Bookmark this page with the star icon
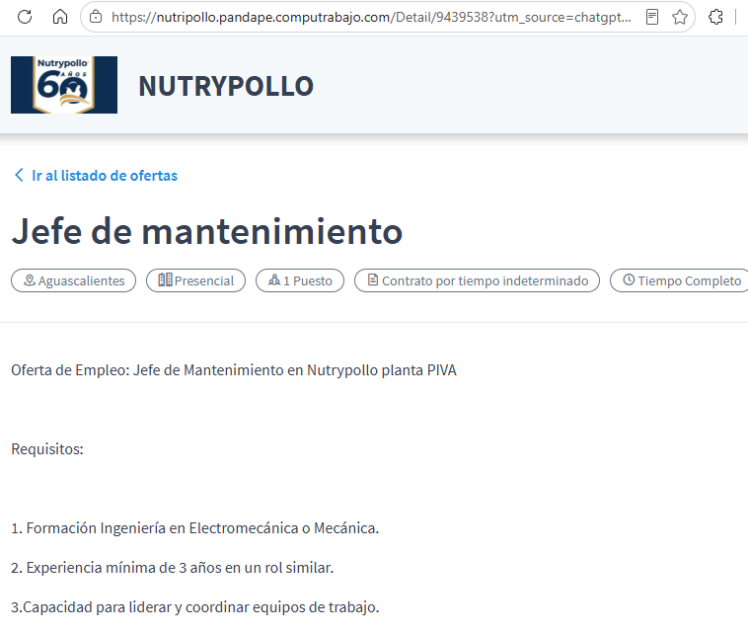The width and height of the screenshot is (748, 634). tap(680, 17)
